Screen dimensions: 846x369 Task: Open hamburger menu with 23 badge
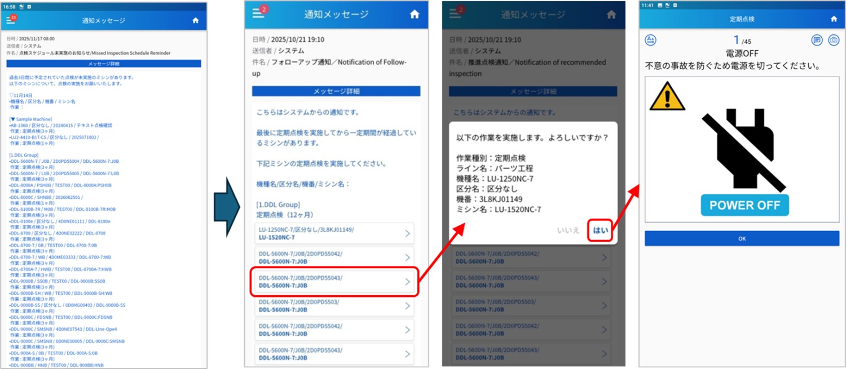click(x=10, y=20)
